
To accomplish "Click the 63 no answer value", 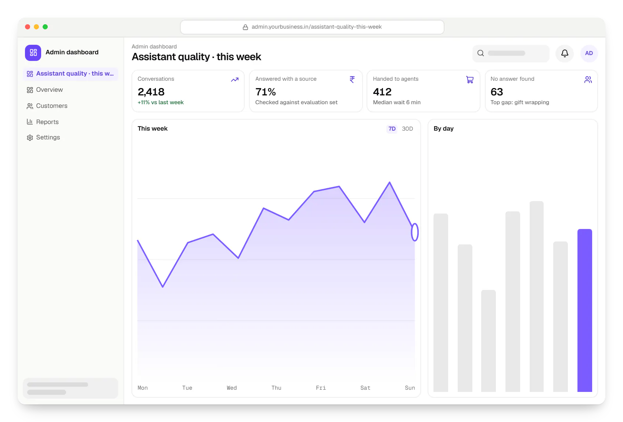I will click(497, 92).
